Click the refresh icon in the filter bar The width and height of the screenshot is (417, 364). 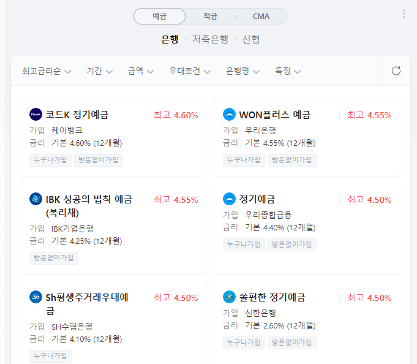396,71
